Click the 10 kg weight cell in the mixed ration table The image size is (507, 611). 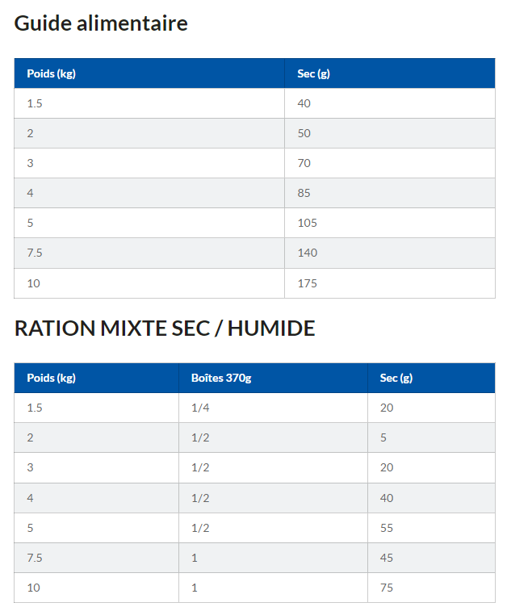click(33, 588)
